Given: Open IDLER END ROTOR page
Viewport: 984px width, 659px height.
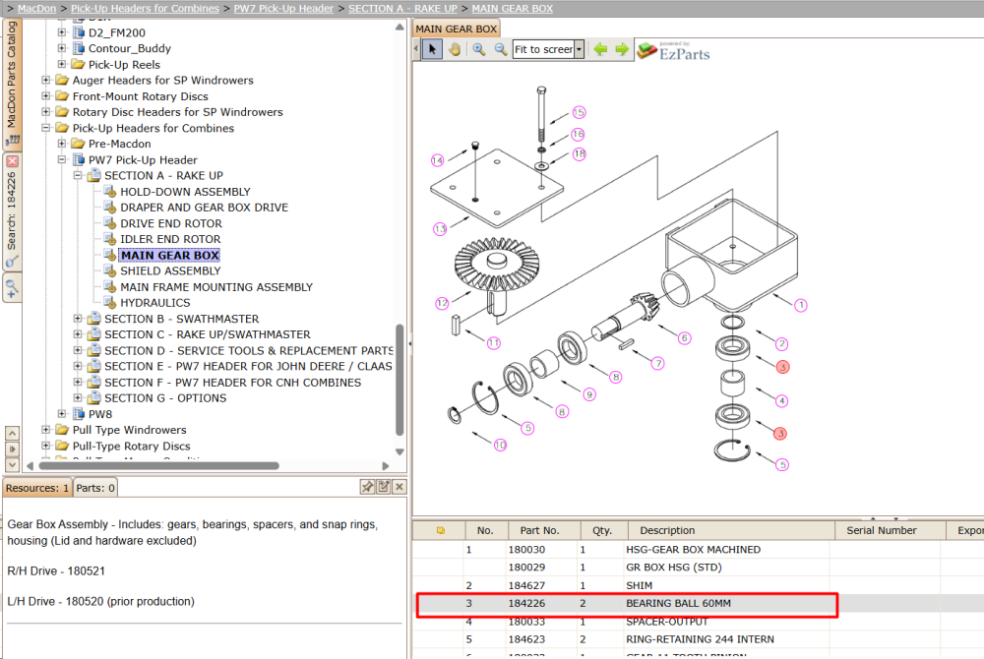Looking at the screenshot, I should (x=170, y=239).
